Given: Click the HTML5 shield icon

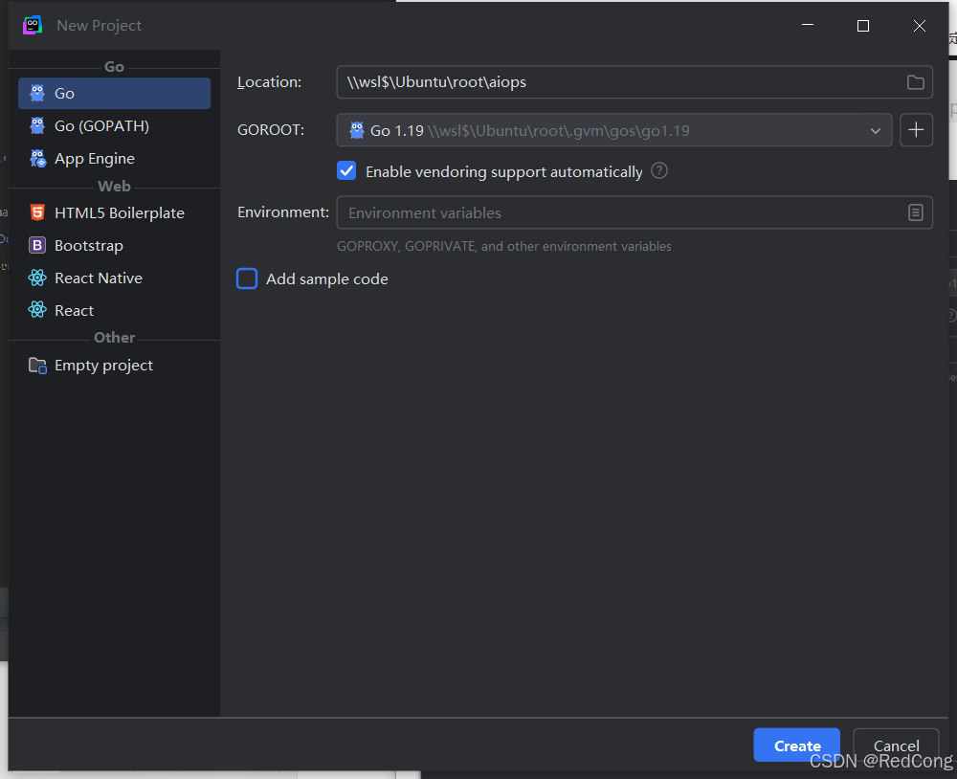Looking at the screenshot, I should tap(37, 212).
